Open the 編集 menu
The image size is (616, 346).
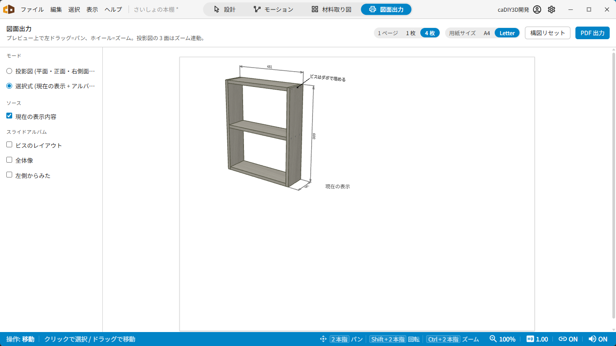pyautogui.click(x=56, y=9)
